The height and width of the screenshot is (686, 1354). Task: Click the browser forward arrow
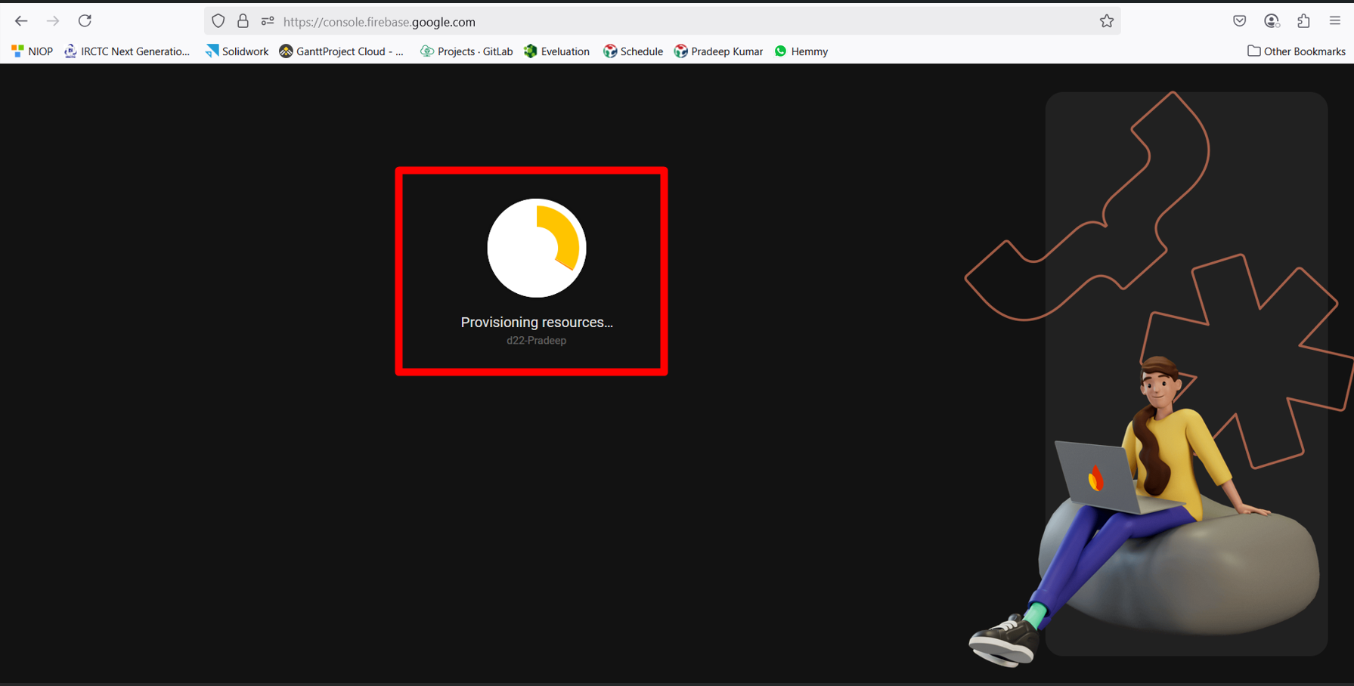(53, 21)
